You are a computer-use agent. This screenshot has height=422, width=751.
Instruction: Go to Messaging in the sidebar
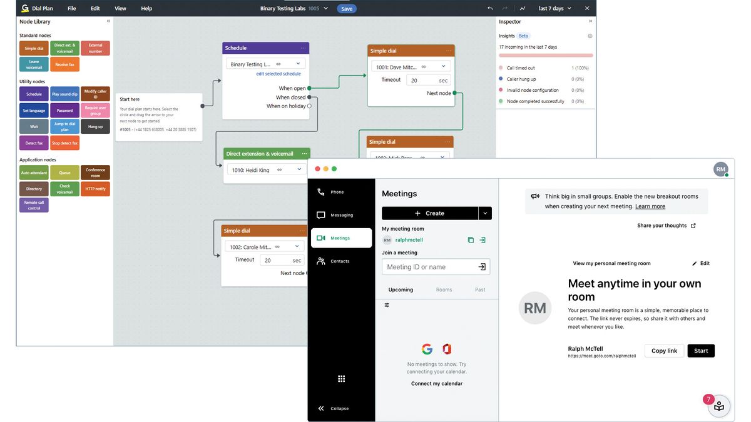click(342, 215)
